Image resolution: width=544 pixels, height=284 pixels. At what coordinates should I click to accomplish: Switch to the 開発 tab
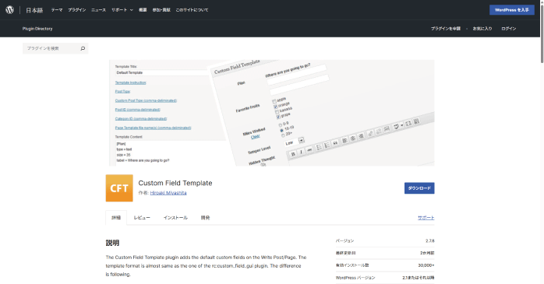tap(206, 218)
